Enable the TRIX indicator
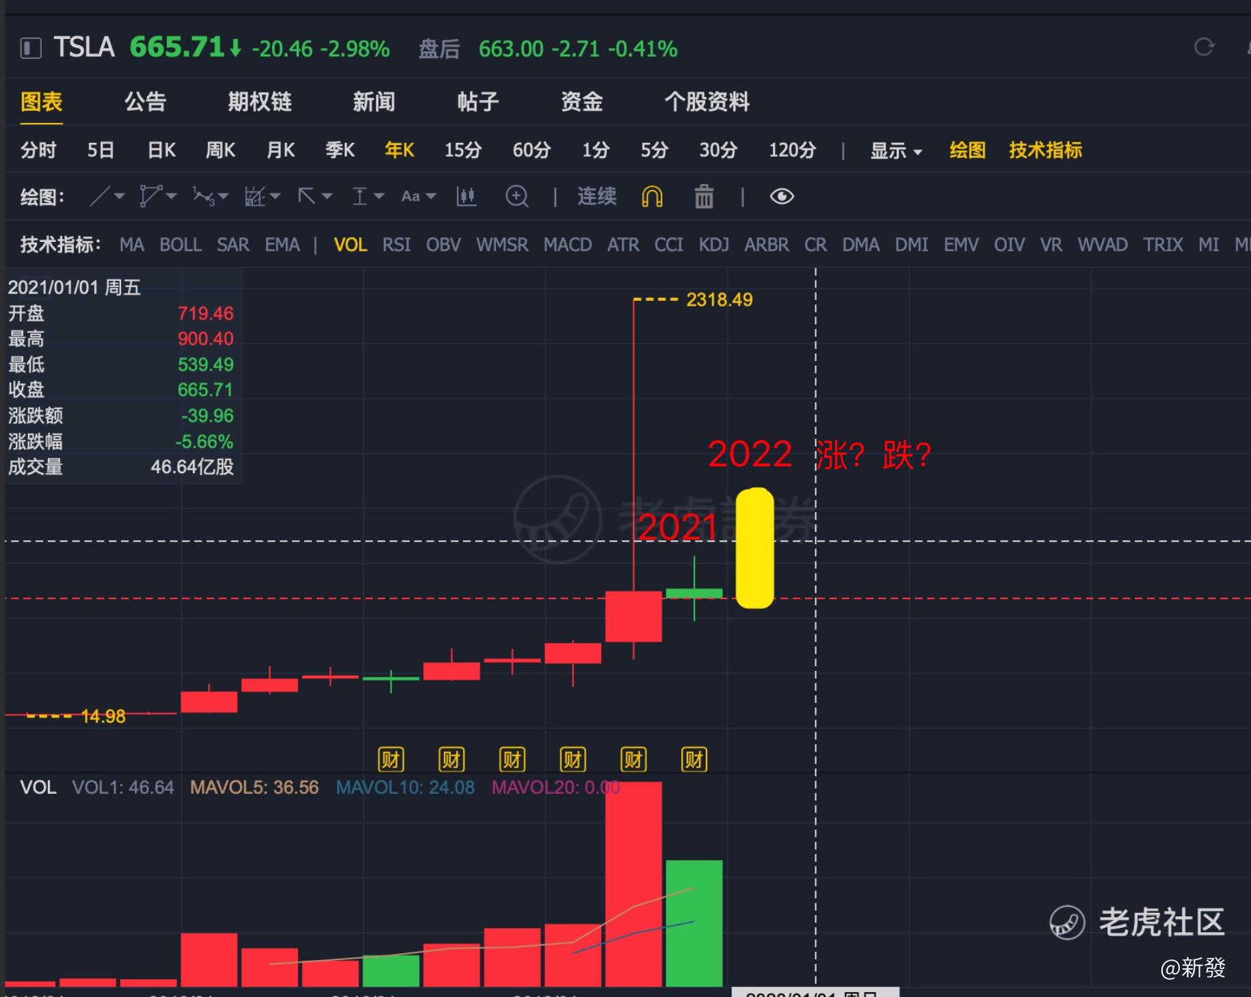This screenshot has width=1251, height=997. point(1163,245)
